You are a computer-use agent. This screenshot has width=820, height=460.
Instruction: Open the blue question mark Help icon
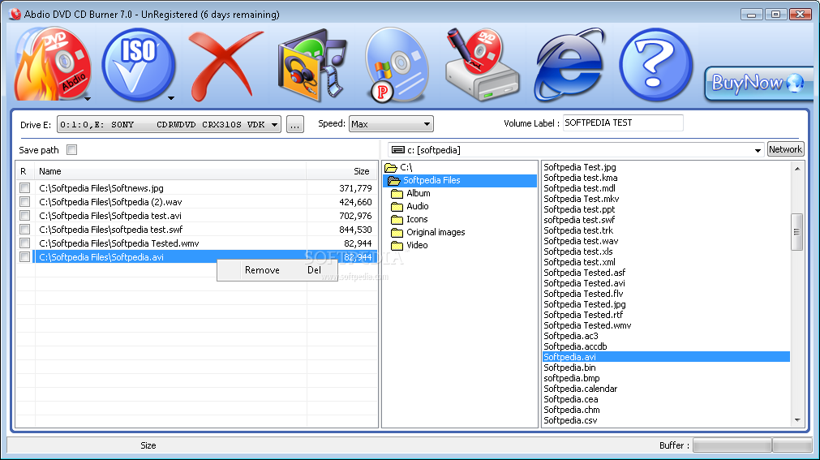click(x=655, y=64)
